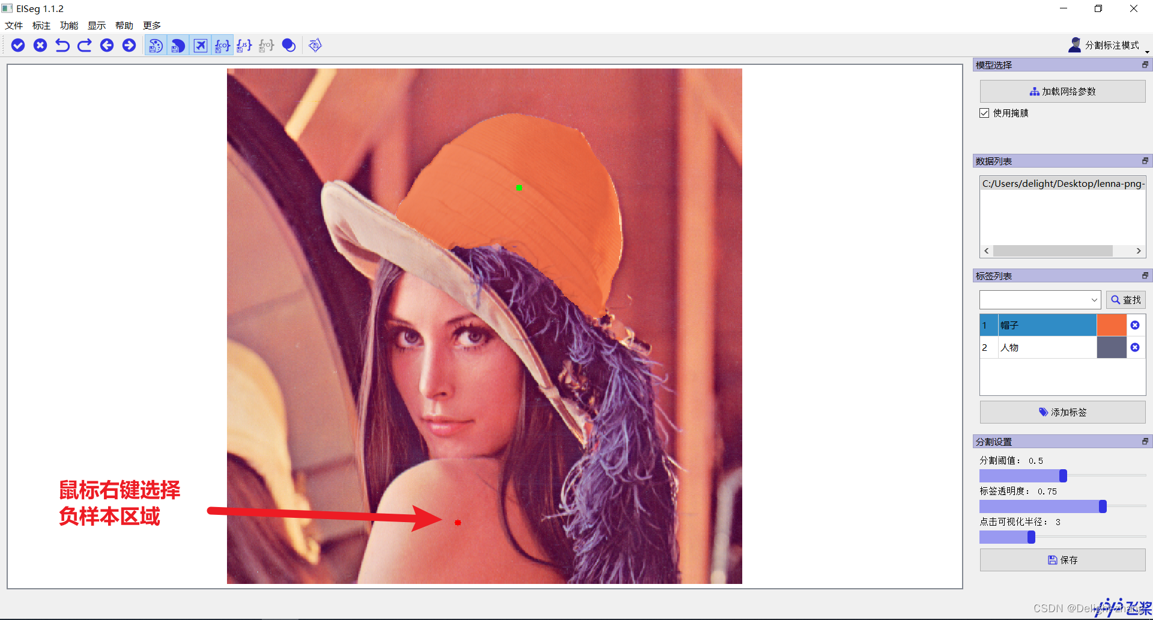1153x620 pixels.
Task: Toggle YOLO format save icon
Action: (x=267, y=45)
